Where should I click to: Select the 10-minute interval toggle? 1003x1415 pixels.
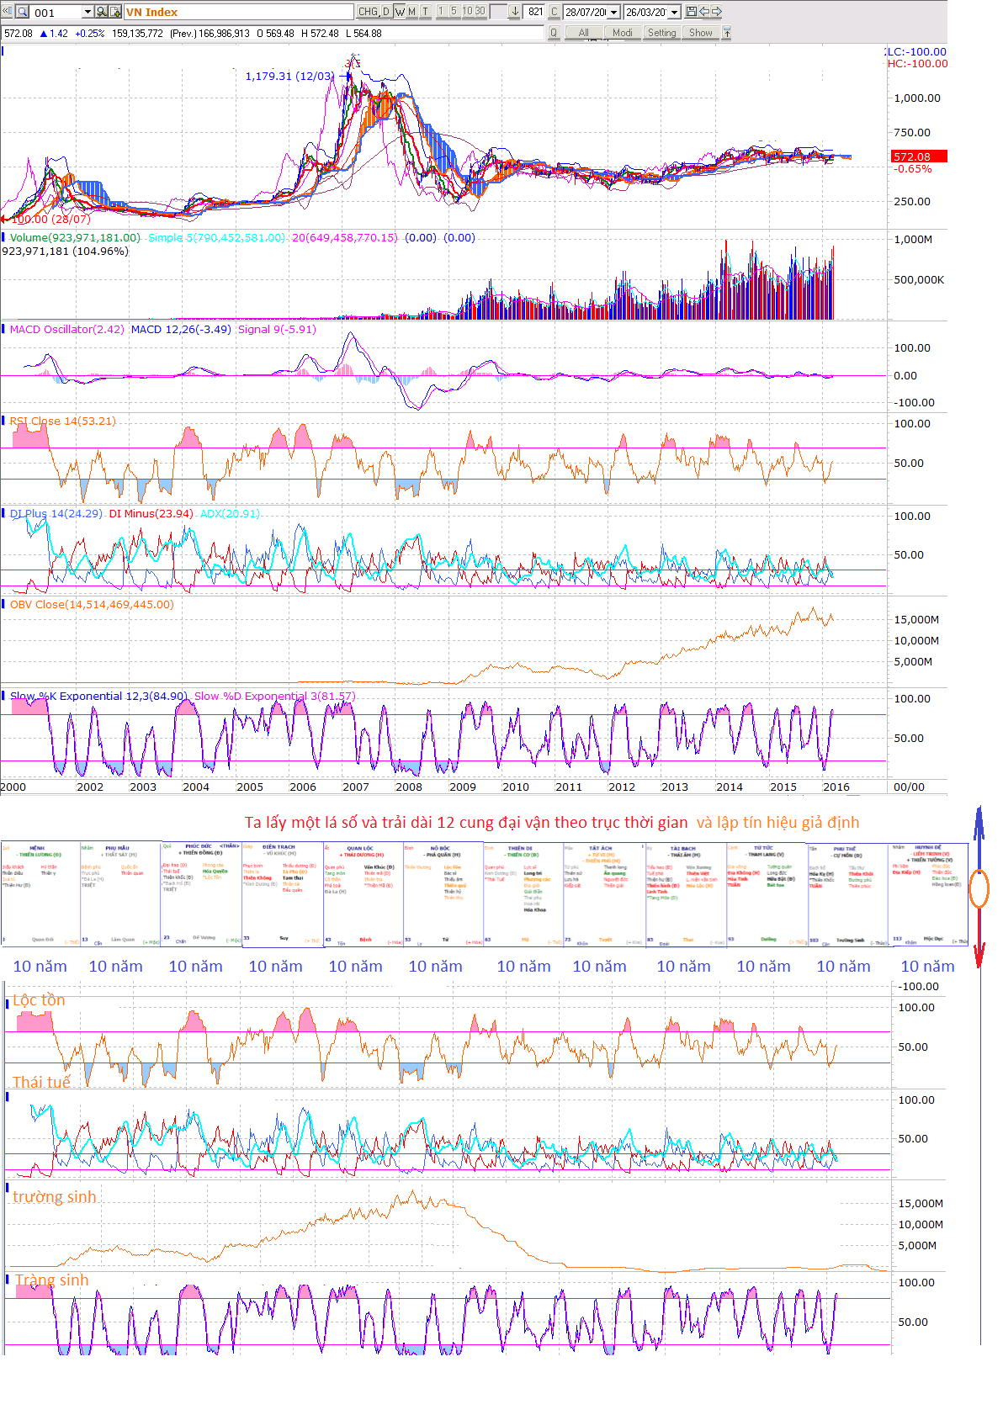pos(467,11)
